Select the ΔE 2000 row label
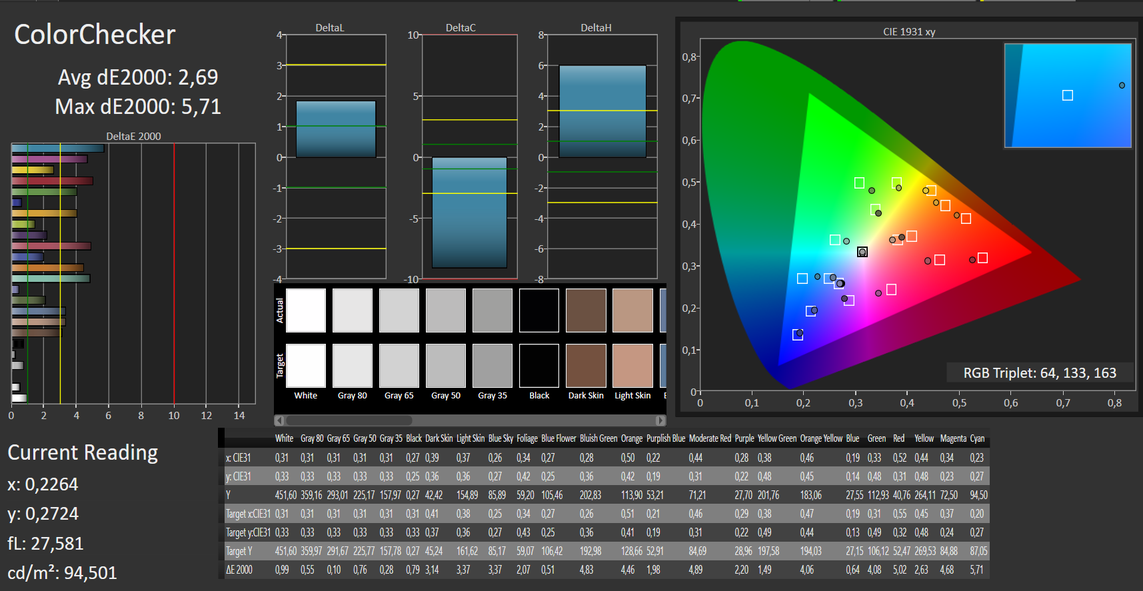The width and height of the screenshot is (1143, 591). click(239, 570)
